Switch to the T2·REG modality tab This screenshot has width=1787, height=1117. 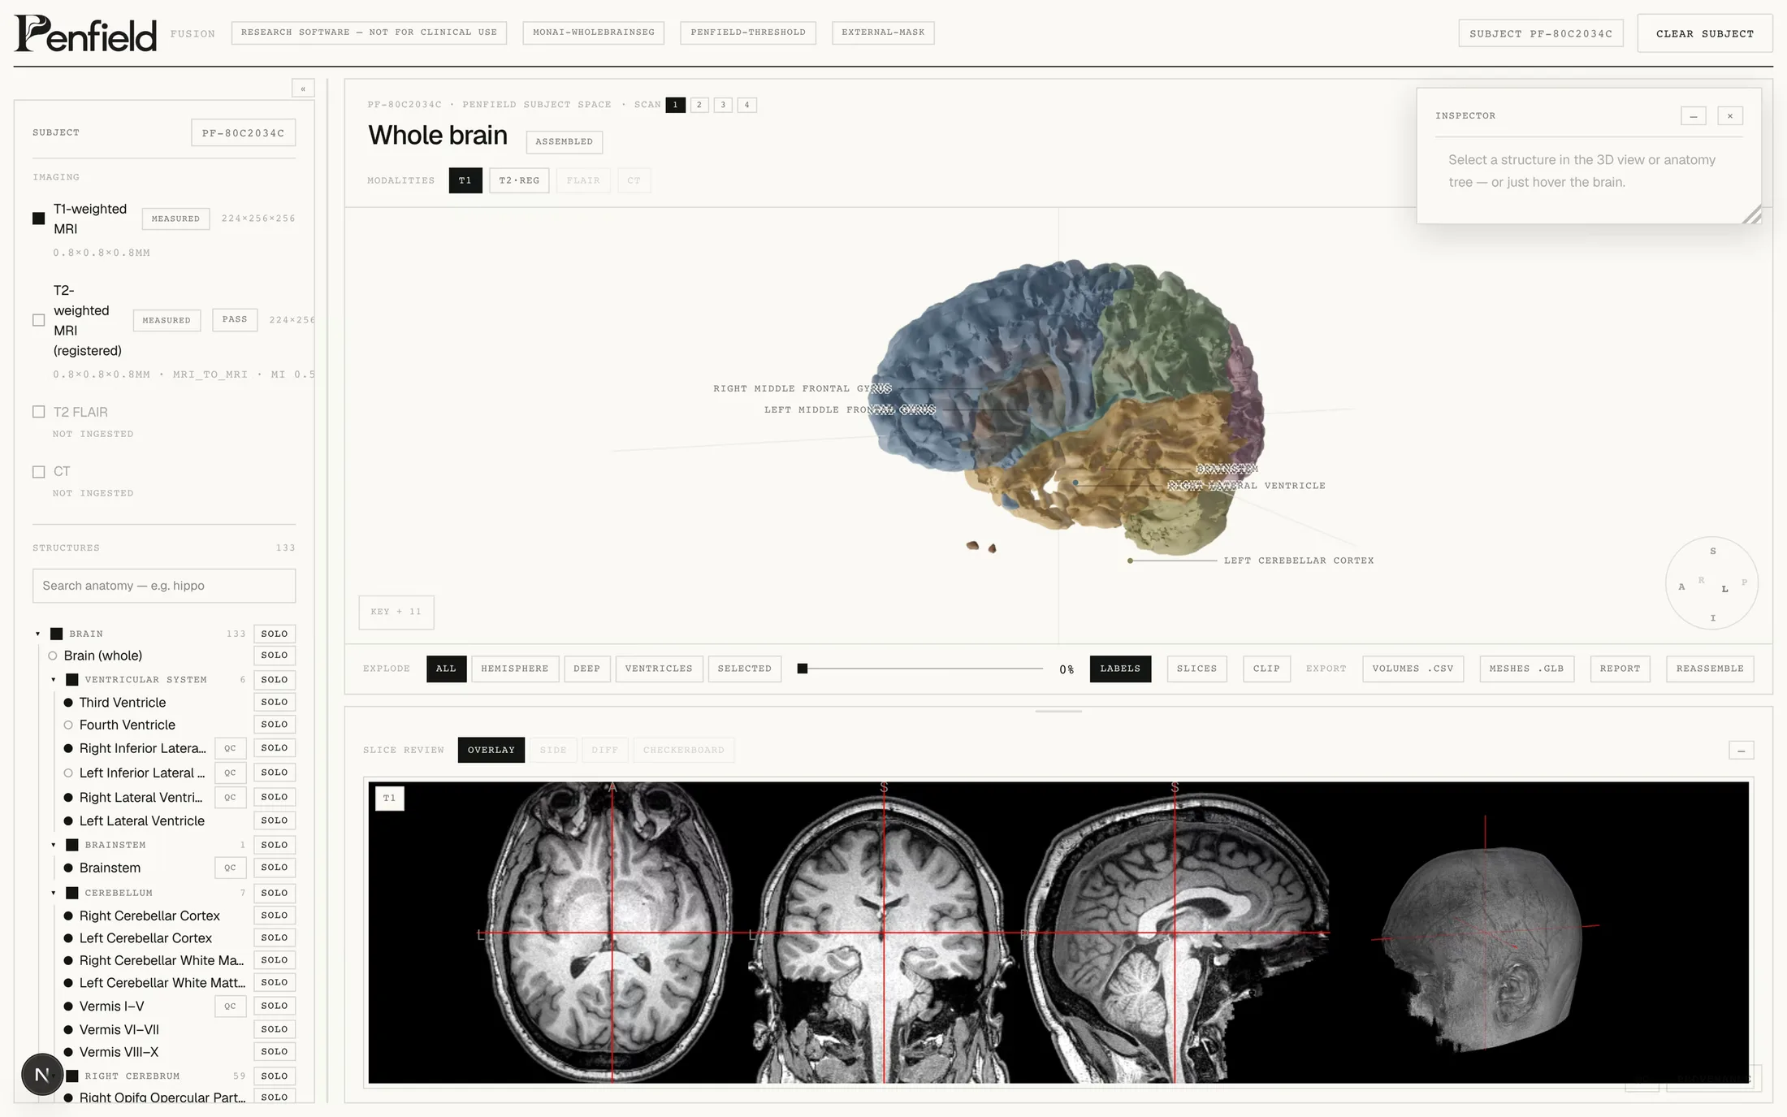pyautogui.click(x=519, y=180)
